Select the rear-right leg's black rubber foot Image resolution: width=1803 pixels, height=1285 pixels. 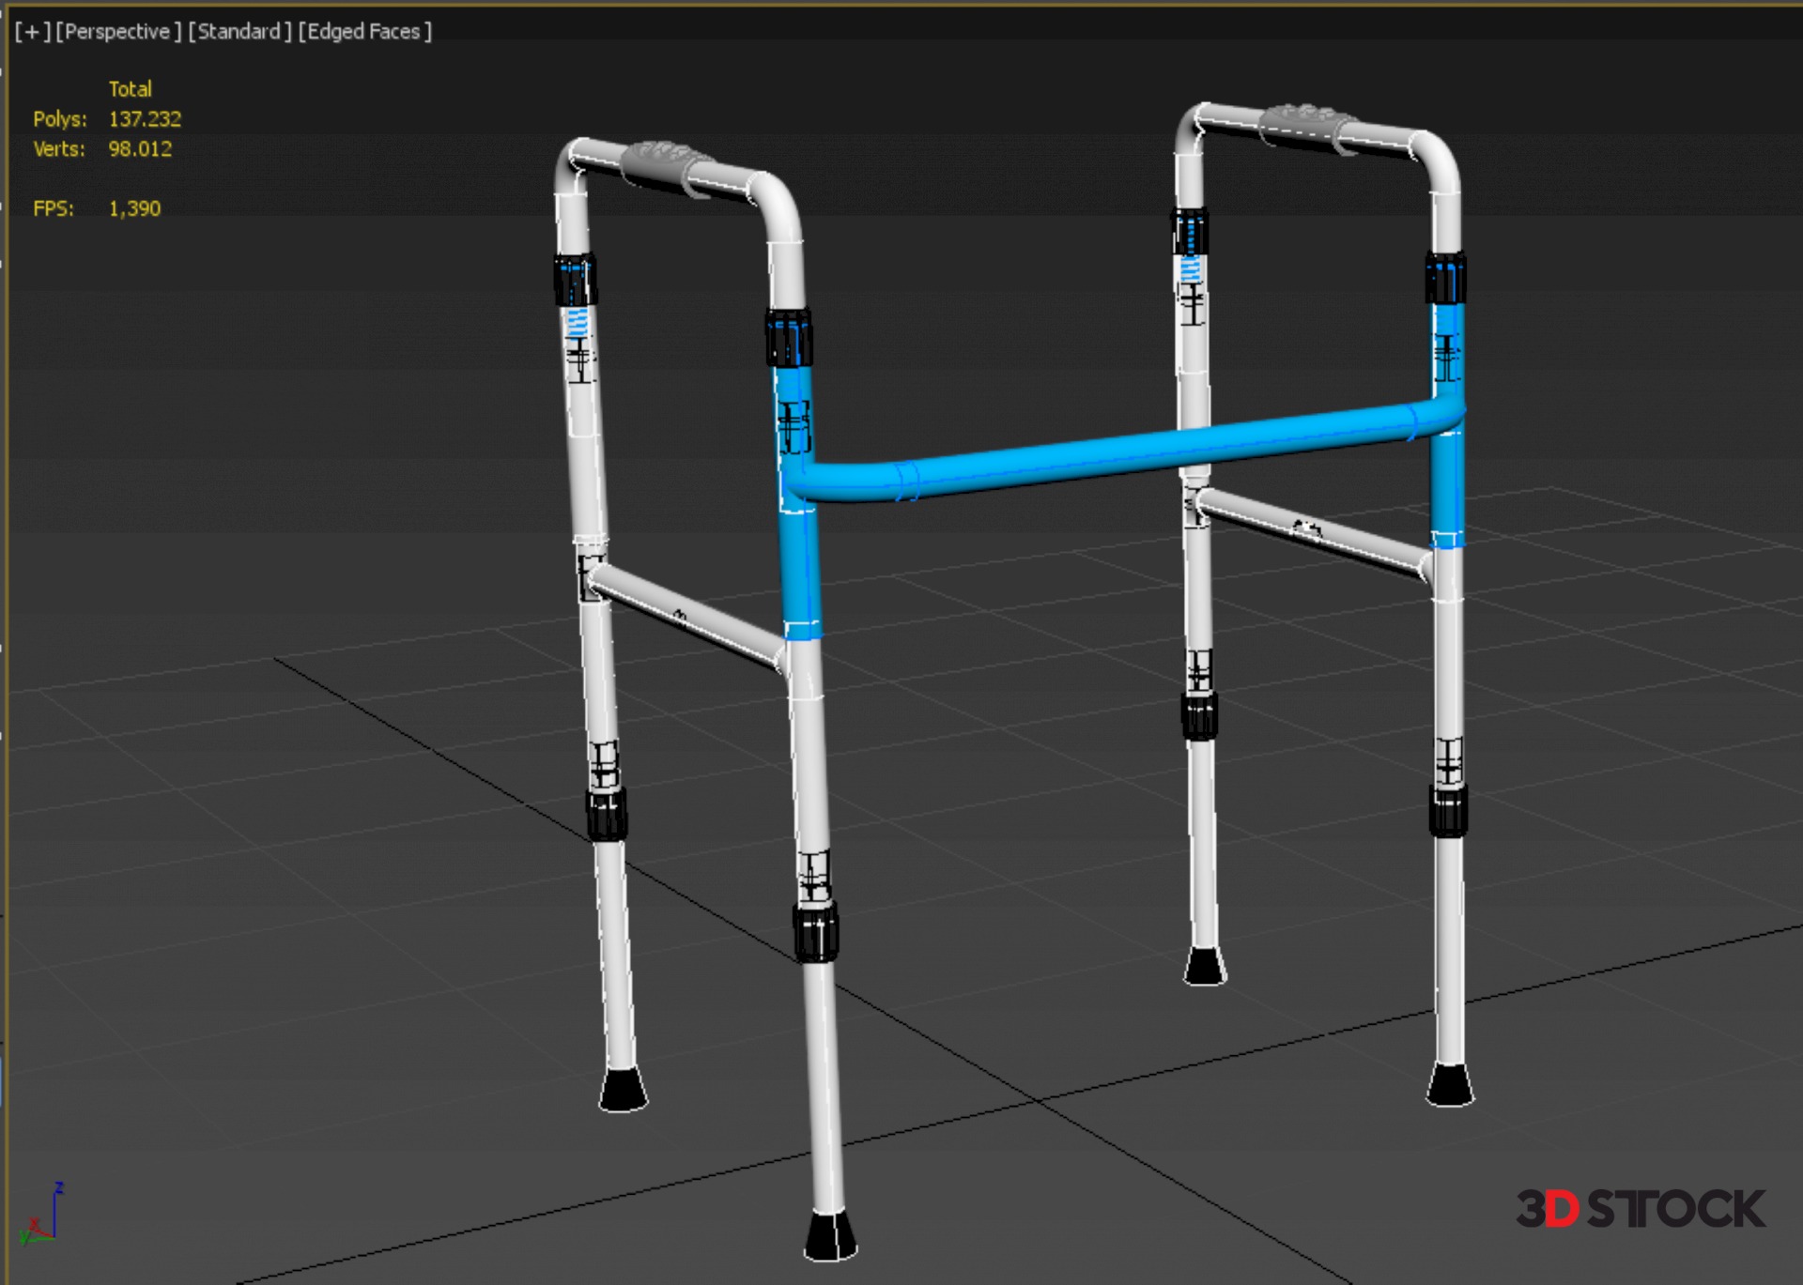(x=1204, y=966)
